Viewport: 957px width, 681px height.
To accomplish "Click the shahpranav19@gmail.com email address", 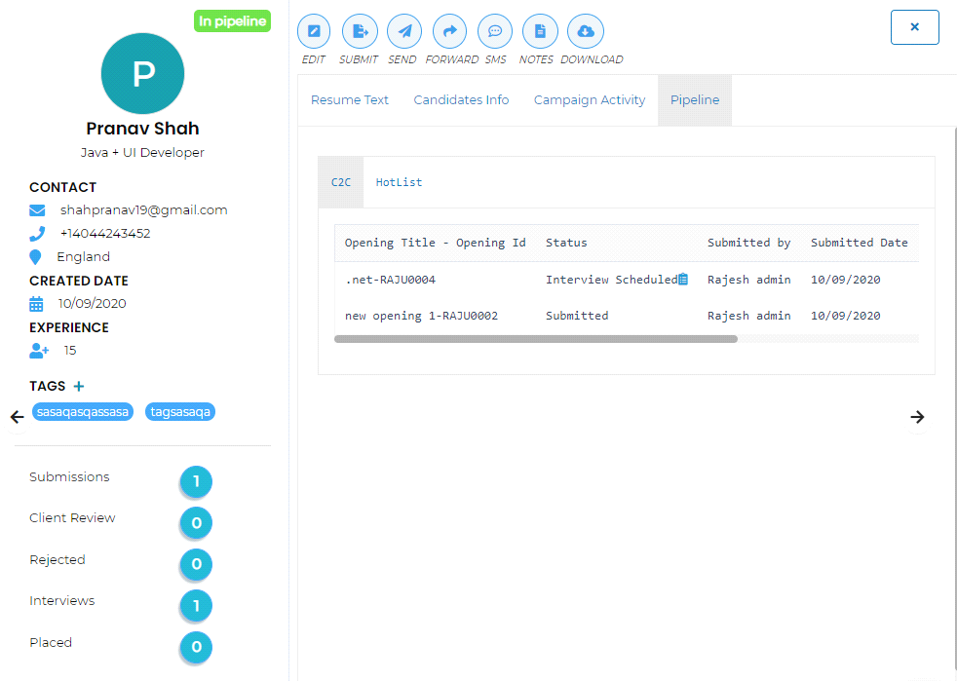I will click(x=144, y=210).
